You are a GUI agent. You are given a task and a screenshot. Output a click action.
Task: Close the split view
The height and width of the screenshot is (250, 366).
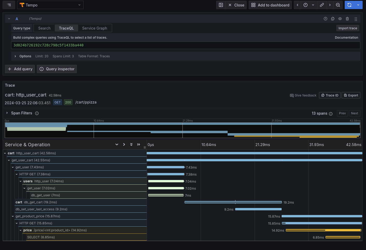point(236,5)
